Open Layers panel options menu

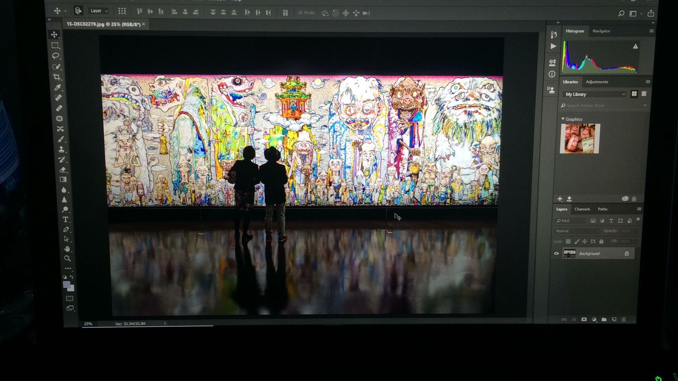coord(639,209)
